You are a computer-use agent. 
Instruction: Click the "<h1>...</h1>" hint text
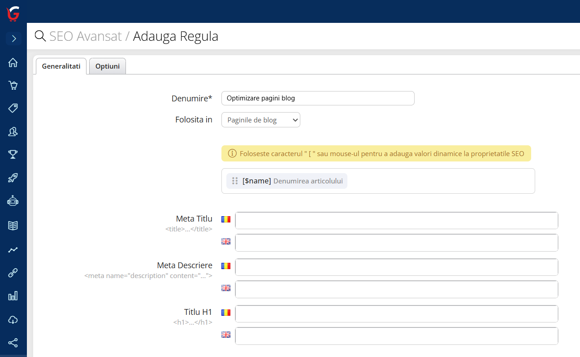coord(193,322)
